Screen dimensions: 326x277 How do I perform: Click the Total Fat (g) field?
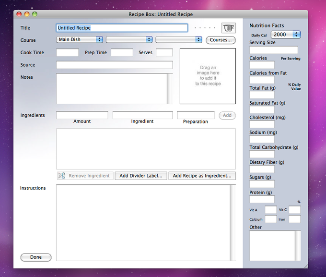[x=262, y=95]
